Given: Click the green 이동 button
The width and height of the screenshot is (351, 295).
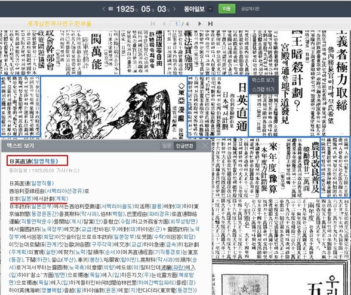Looking at the screenshot, I should tap(227, 9).
